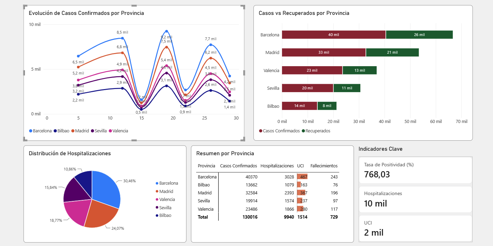Select the Sevilla row in summary table

click(268, 201)
